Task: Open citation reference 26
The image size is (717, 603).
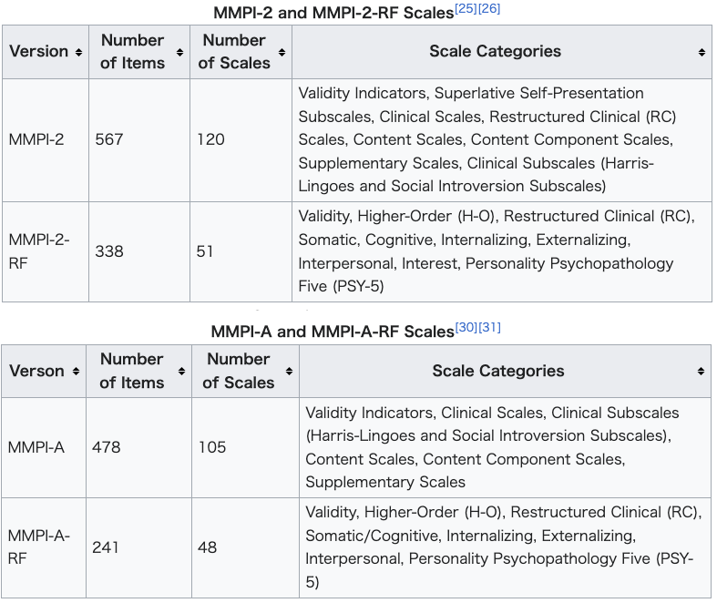Action: pyautogui.click(x=489, y=8)
